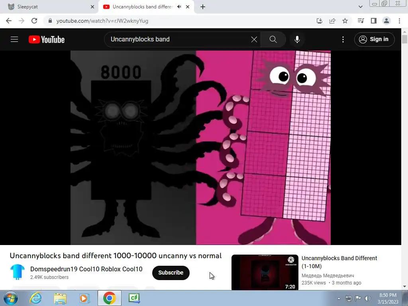
Task: Click the Sign in button
Action: [374, 39]
